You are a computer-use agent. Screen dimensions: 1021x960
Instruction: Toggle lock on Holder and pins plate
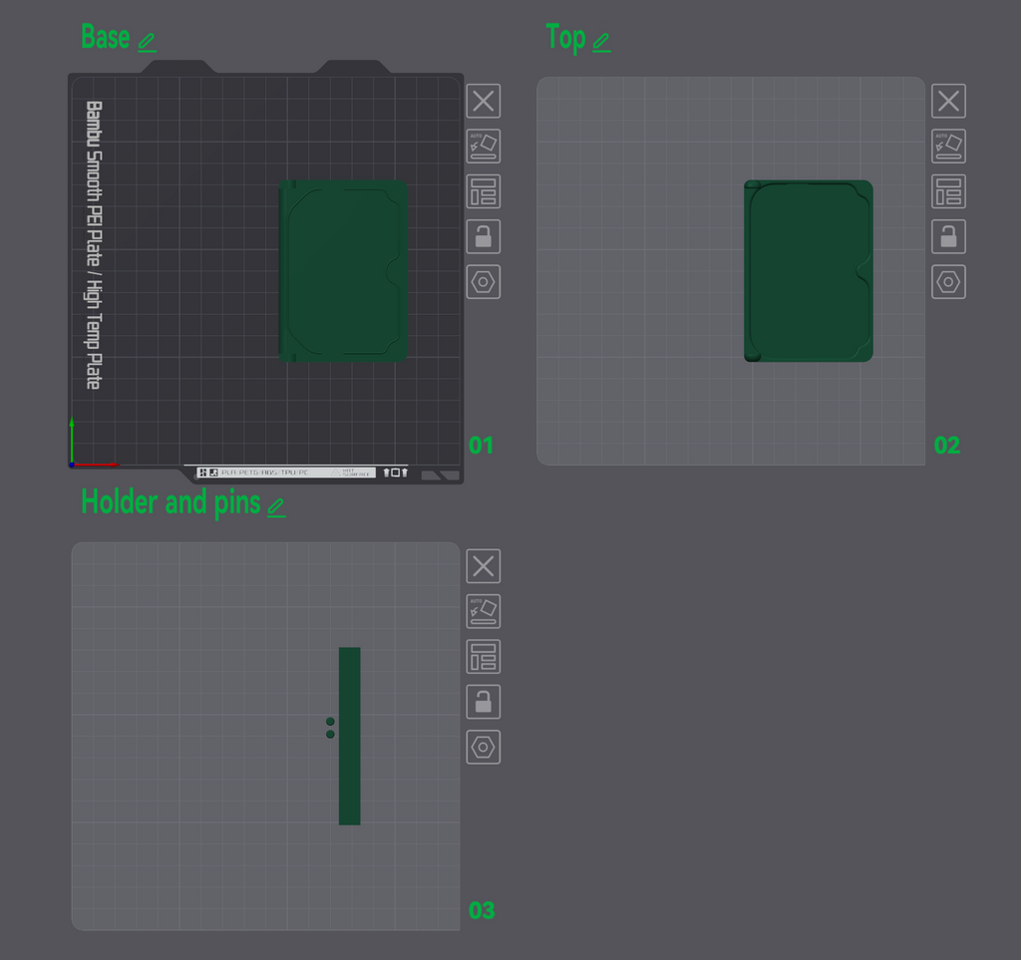coord(484,702)
